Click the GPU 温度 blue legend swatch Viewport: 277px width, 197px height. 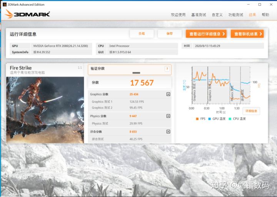pos(210,119)
